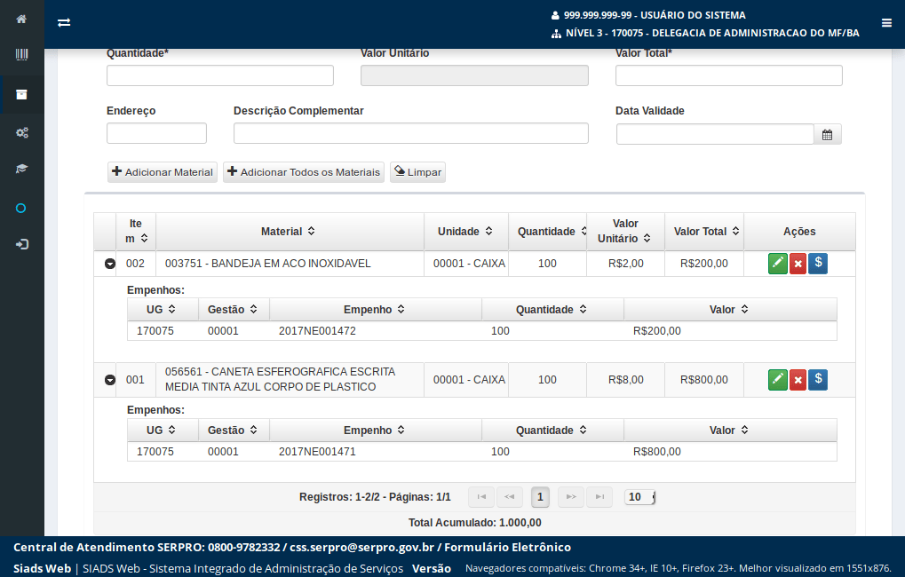This screenshot has width=905, height=577.
Task: Sort first Empenhos table by Empenho
Action: pos(401,309)
